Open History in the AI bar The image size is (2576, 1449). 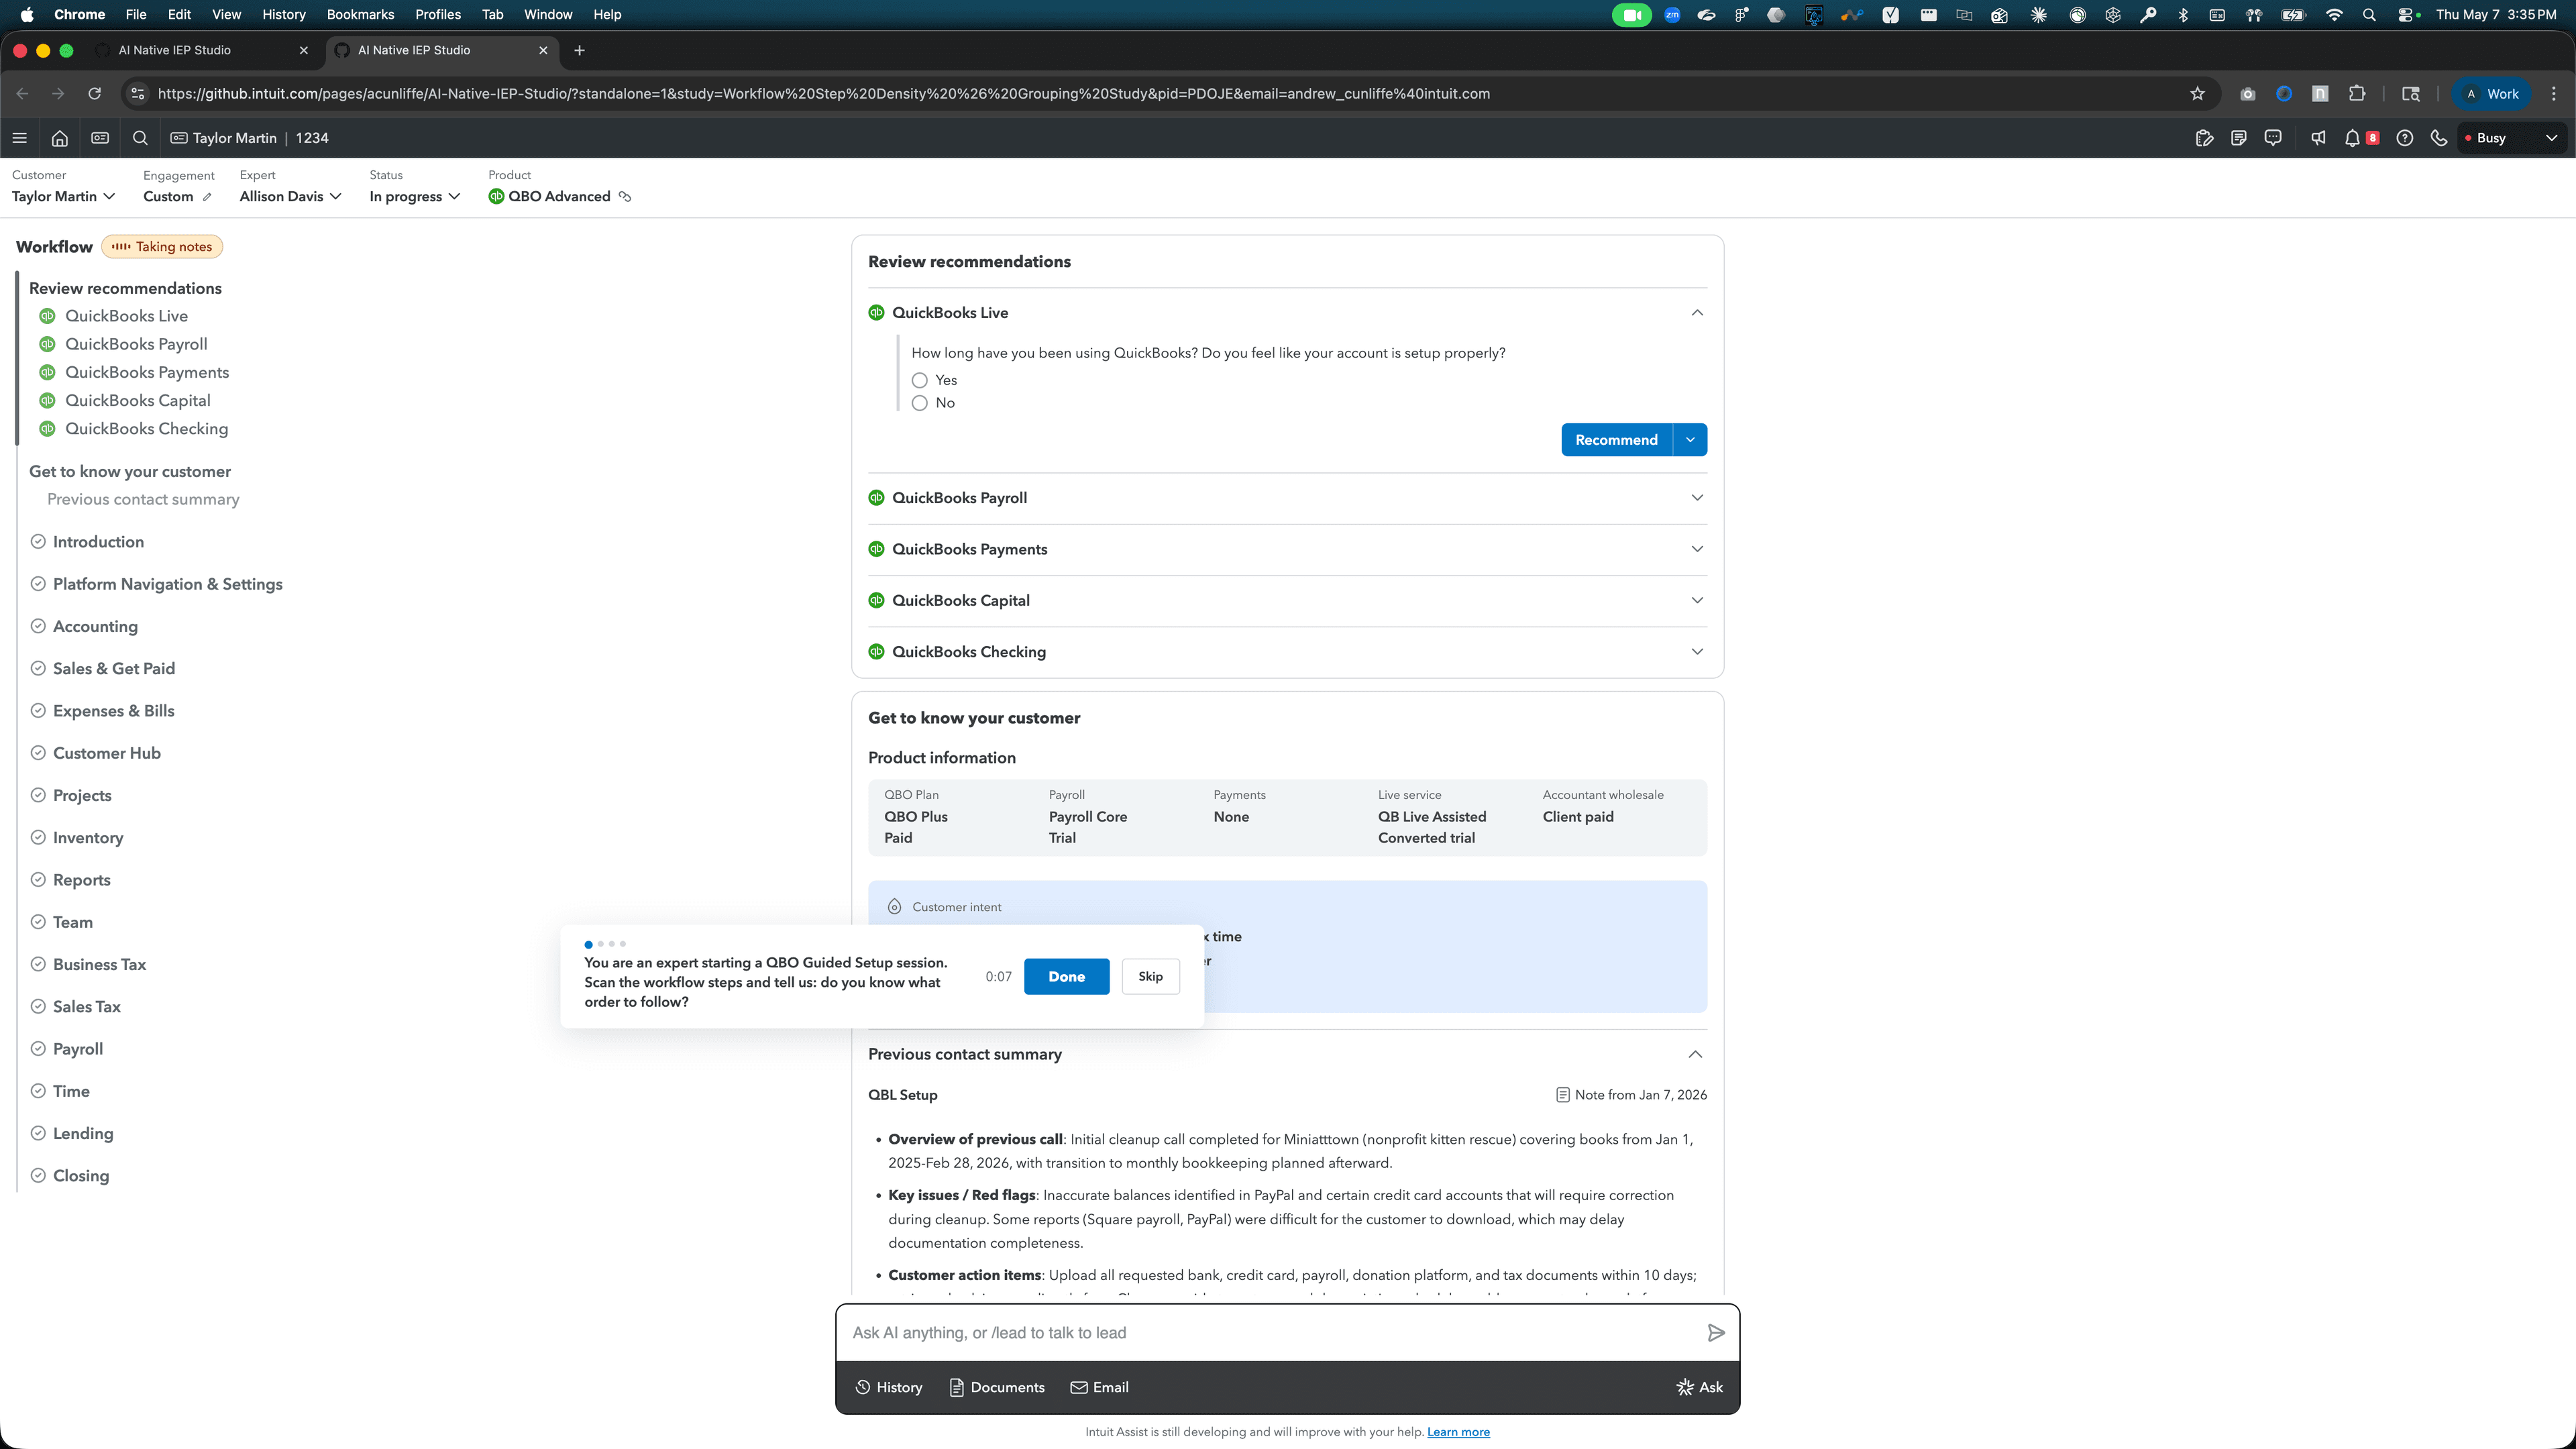[x=889, y=1388]
